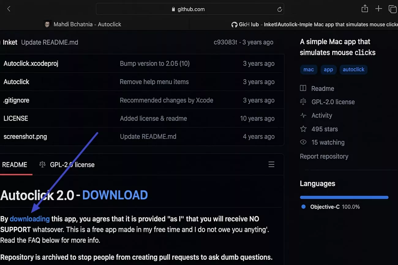
Task: Show the tab overview icon
Action: point(392,9)
